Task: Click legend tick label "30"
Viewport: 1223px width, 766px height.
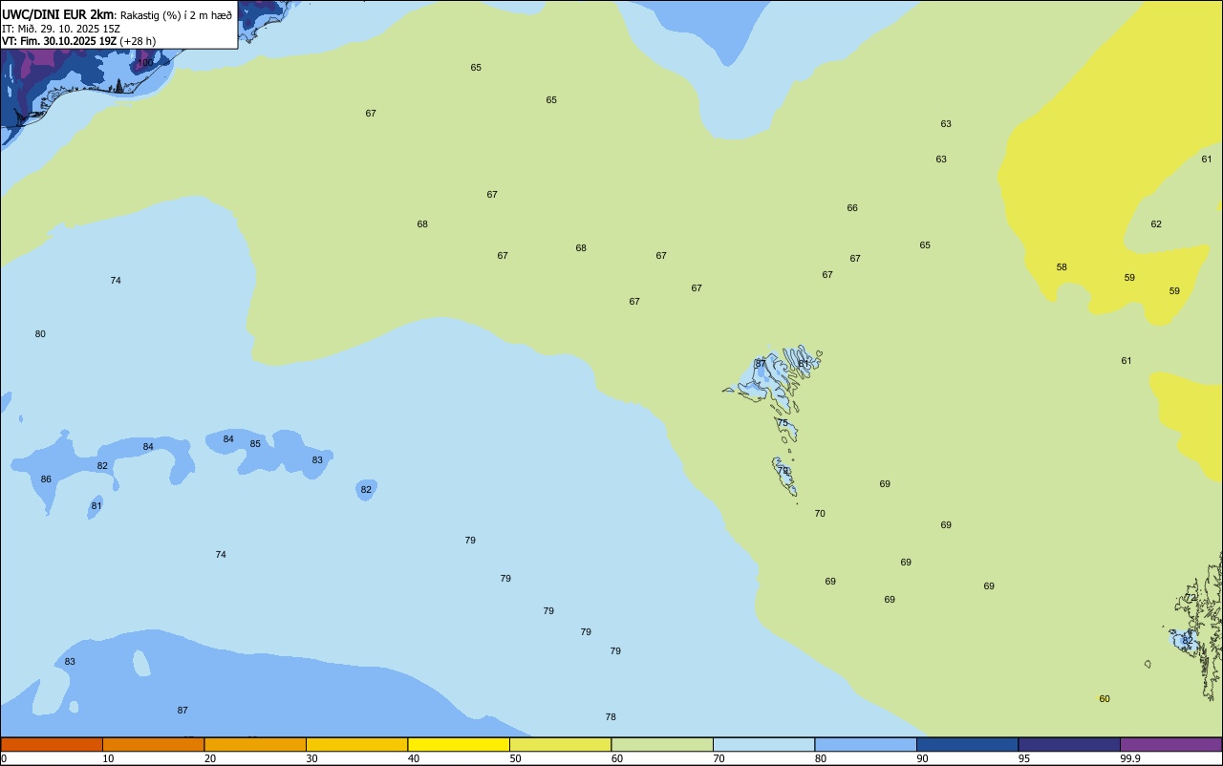Action: (311, 758)
